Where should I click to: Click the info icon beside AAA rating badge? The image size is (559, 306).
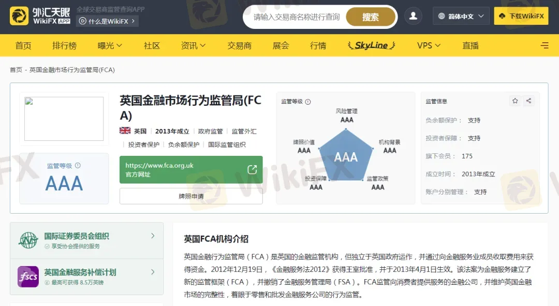point(79,166)
